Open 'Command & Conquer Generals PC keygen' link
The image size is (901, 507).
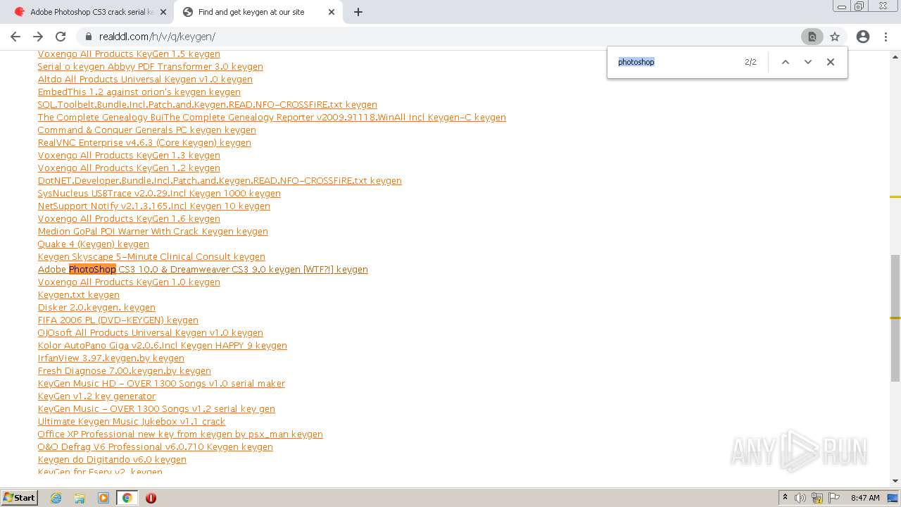[x=147, y=130]
